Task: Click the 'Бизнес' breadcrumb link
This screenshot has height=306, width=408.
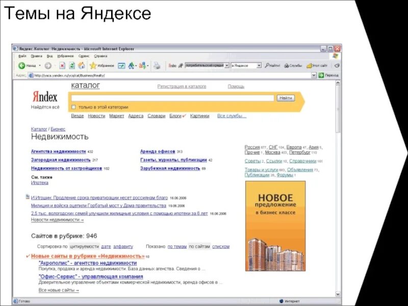Action: tap(58, 129)
